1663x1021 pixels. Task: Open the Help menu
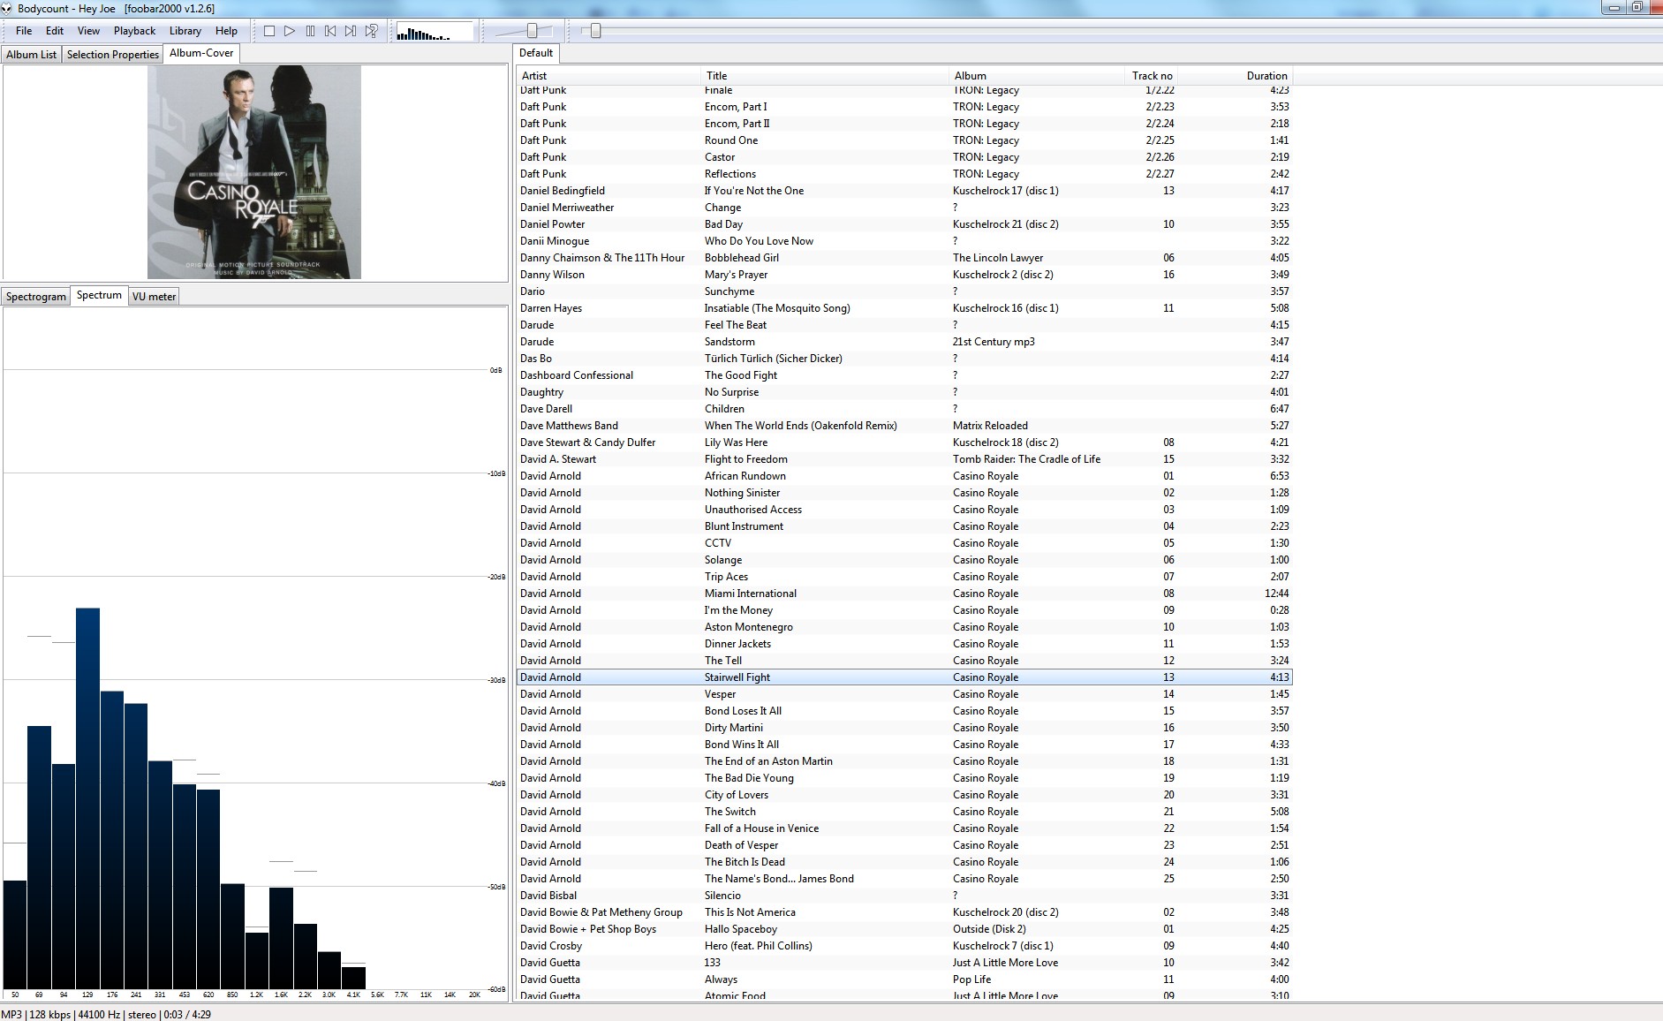[x=226, y=31]
